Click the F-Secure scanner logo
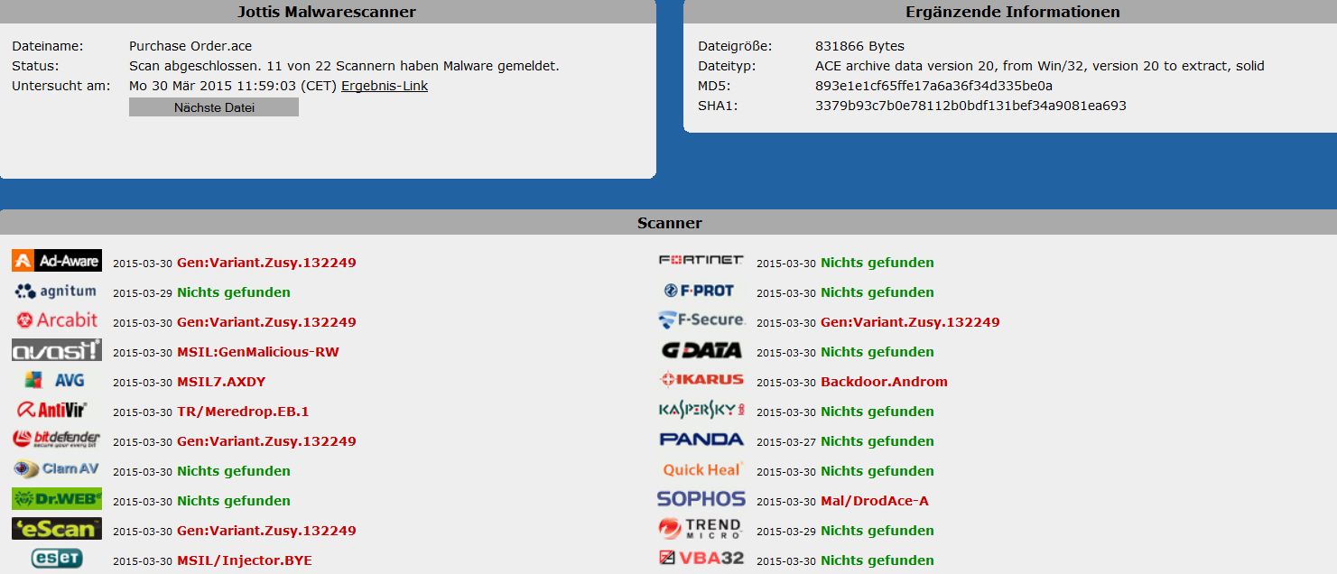1337x574 pixels. [701, 320]
